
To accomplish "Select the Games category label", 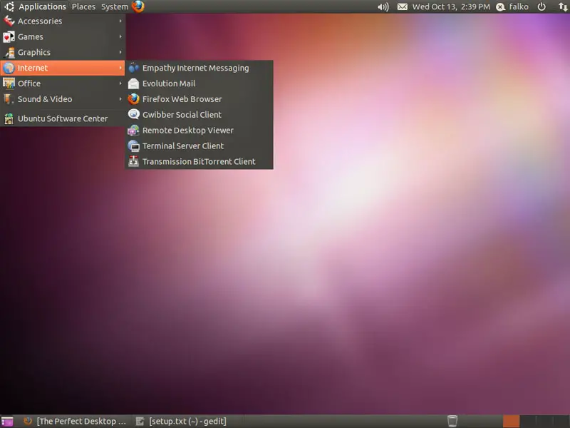I will click(x=31, y=37).
